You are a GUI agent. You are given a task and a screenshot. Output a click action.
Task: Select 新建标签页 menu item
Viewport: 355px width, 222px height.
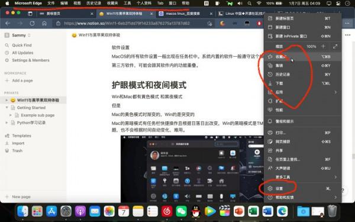(x=302, y=18)
